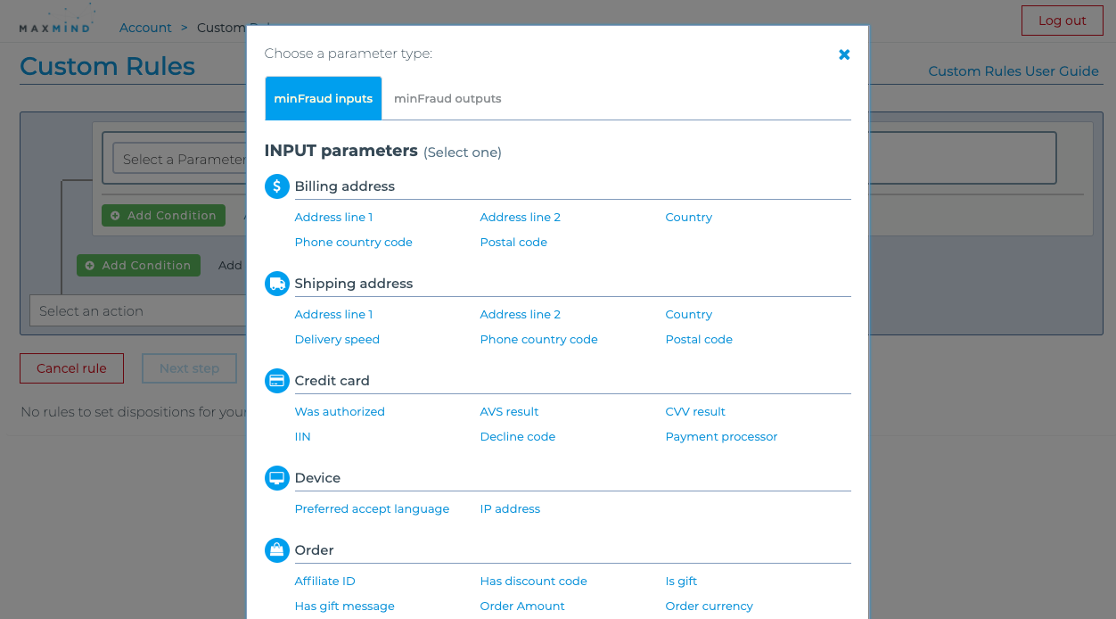Switch to the minFraud inputs tab

(x=324, y=98)
